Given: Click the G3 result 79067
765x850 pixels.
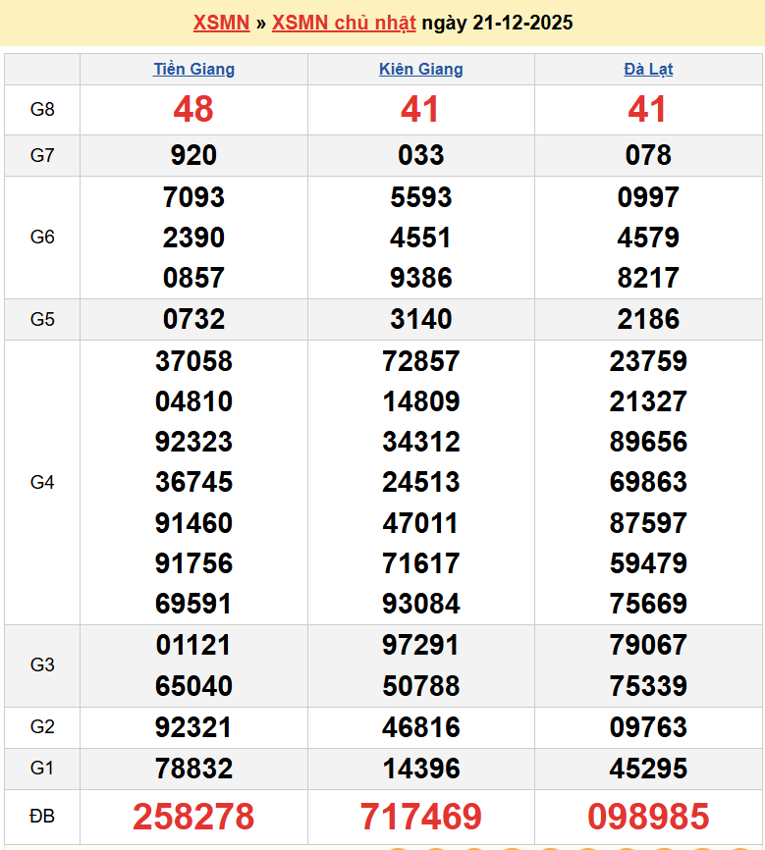Looking at the screenshot, I should click(x=648, y=645).
